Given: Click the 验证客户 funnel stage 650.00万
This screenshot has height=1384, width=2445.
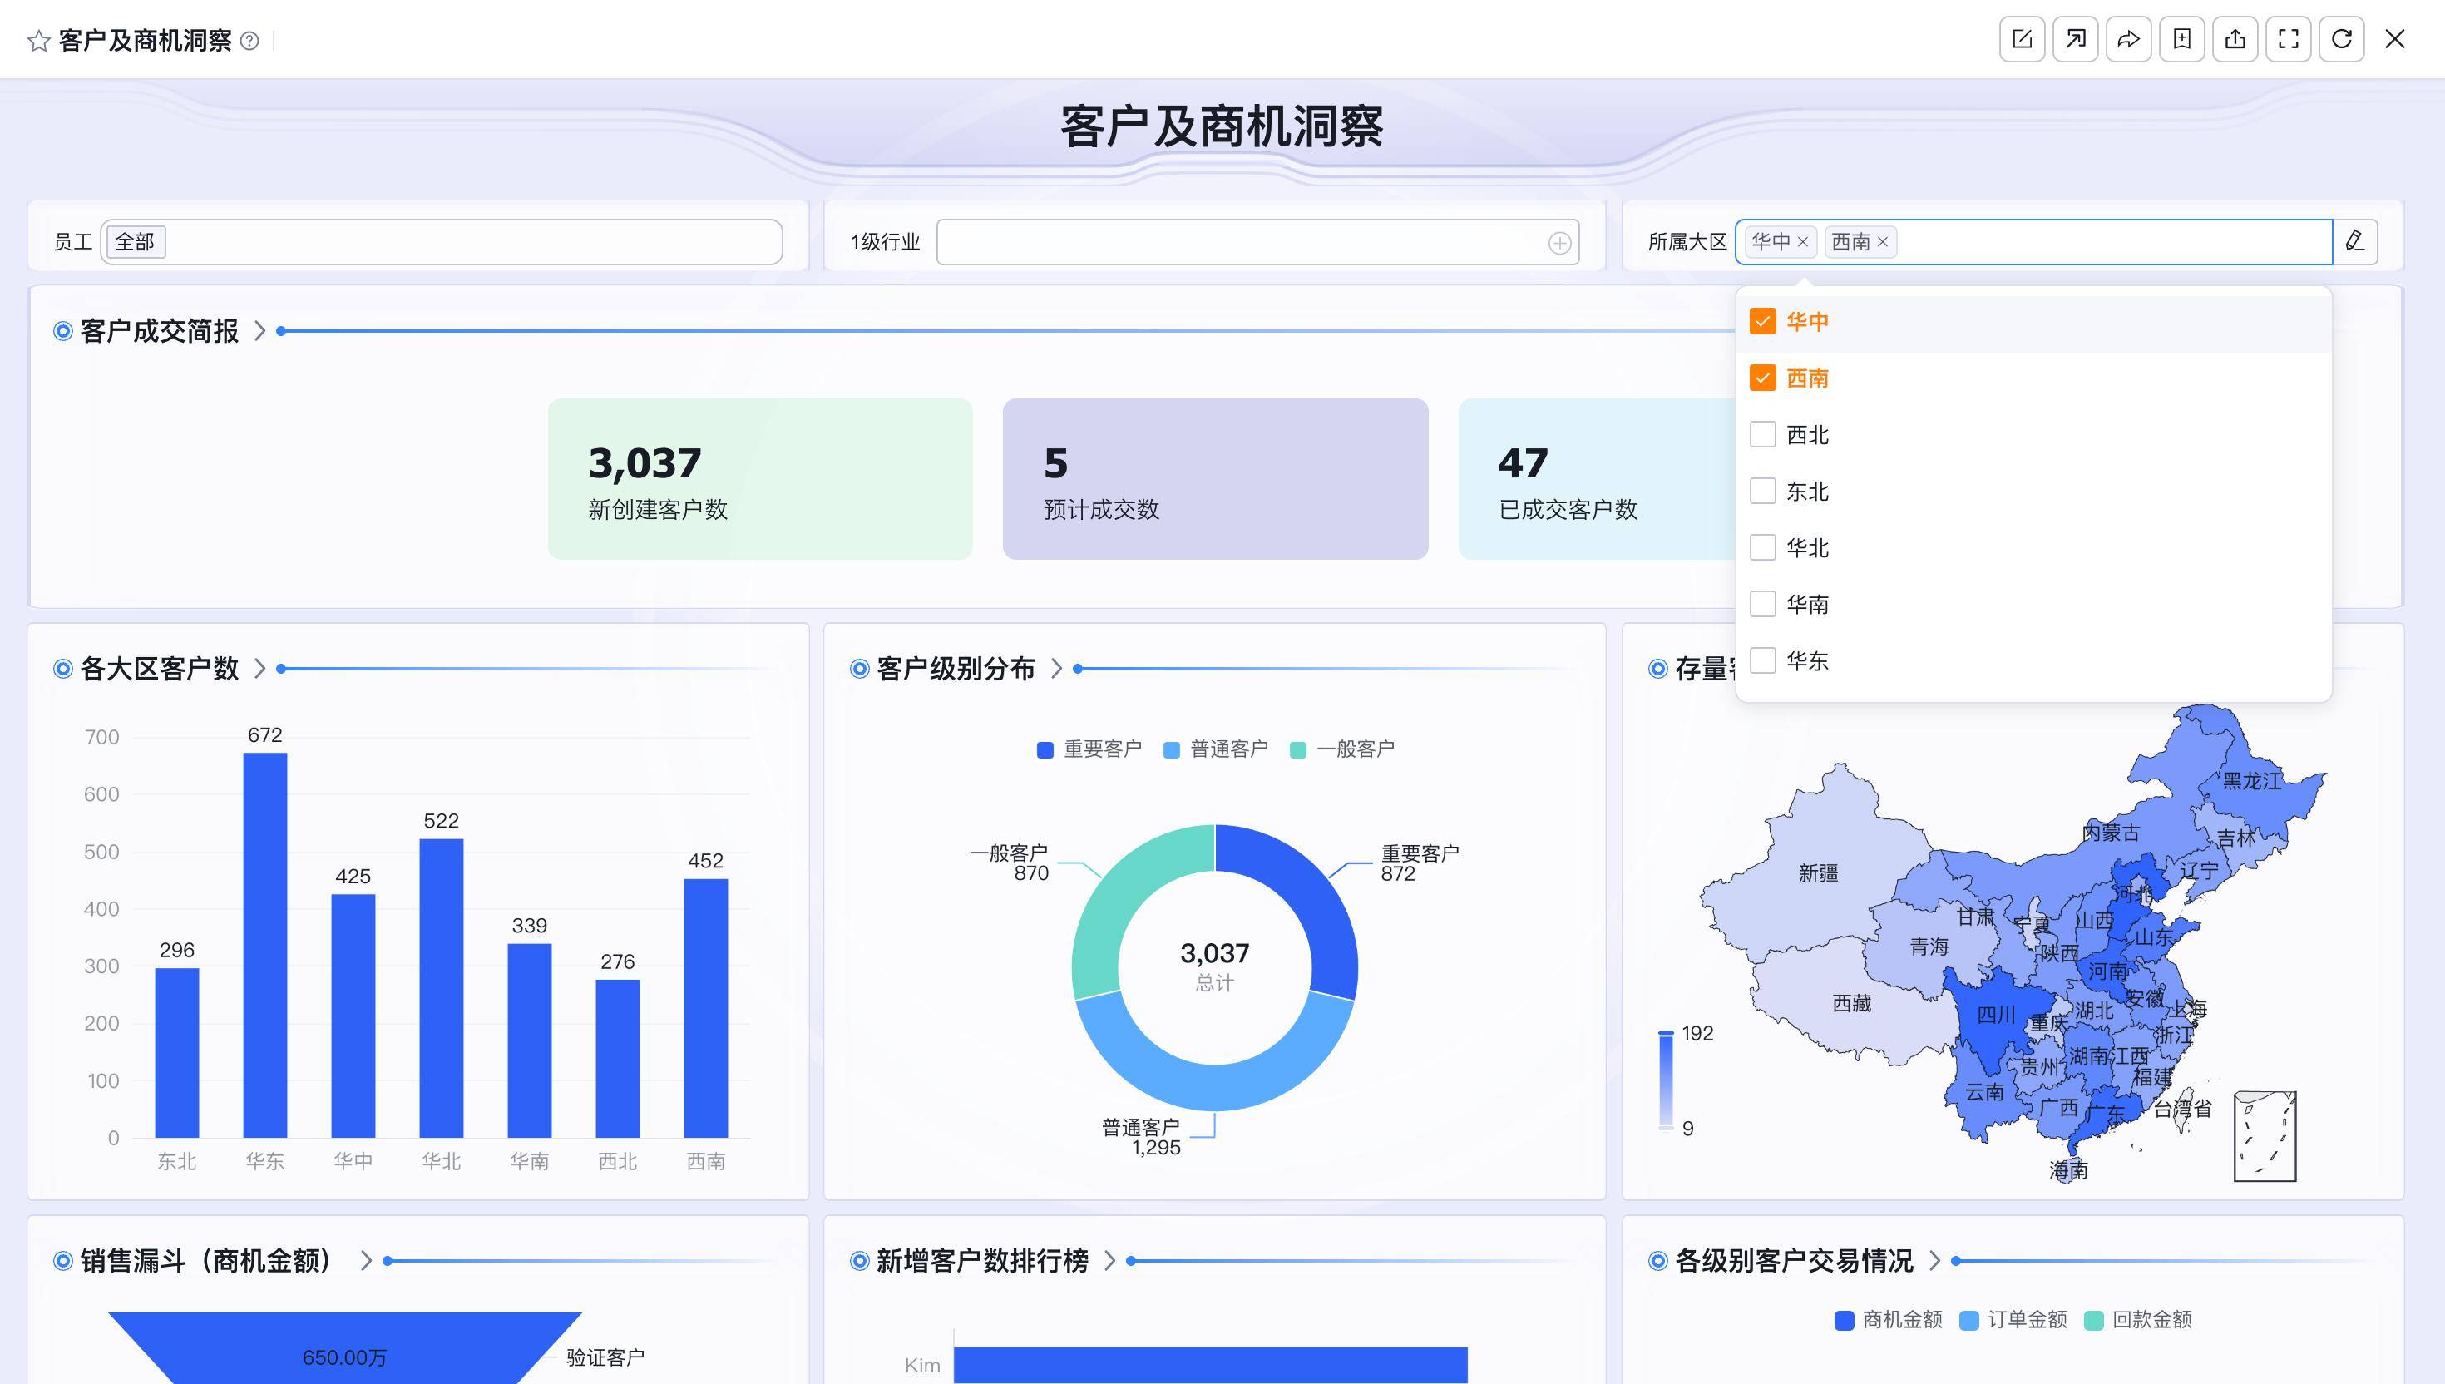Looking at the screenshot, I should (344, 1349).
